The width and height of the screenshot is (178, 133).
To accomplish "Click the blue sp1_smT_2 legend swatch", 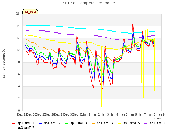I will [40, 124].
